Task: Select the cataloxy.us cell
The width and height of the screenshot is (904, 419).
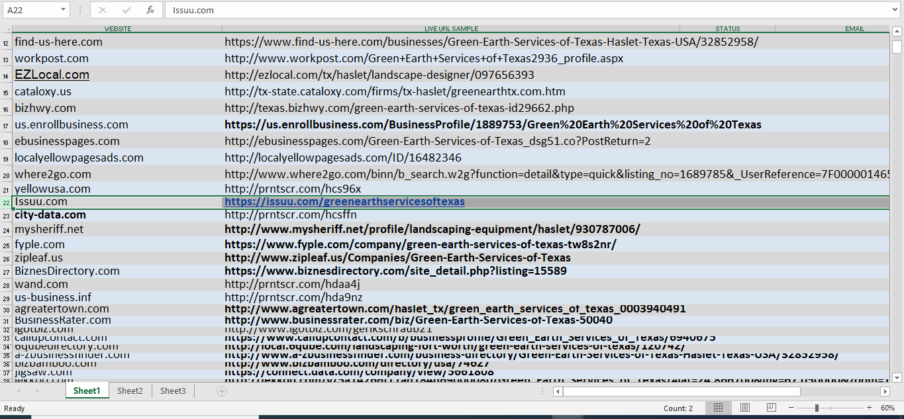Action: tap(117, 91)
